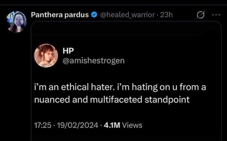
Task: Visit the Panthera pardus display name
Action: [60, 15]
